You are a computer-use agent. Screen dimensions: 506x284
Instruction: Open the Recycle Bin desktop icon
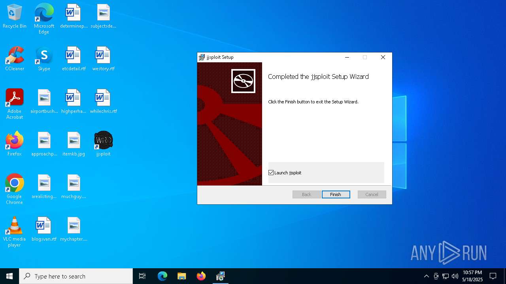click(15, 17)
